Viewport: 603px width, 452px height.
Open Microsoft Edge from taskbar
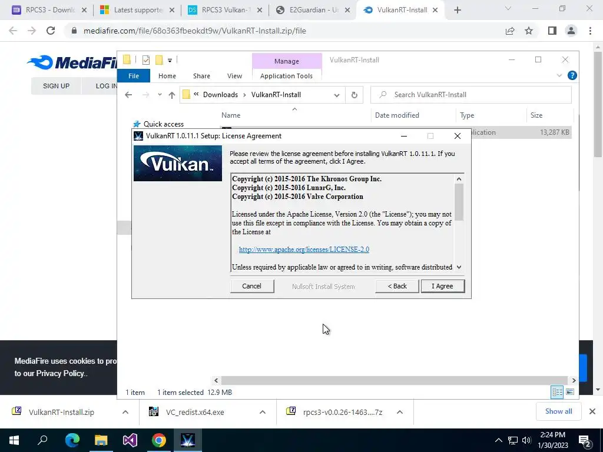pos(72,440)
